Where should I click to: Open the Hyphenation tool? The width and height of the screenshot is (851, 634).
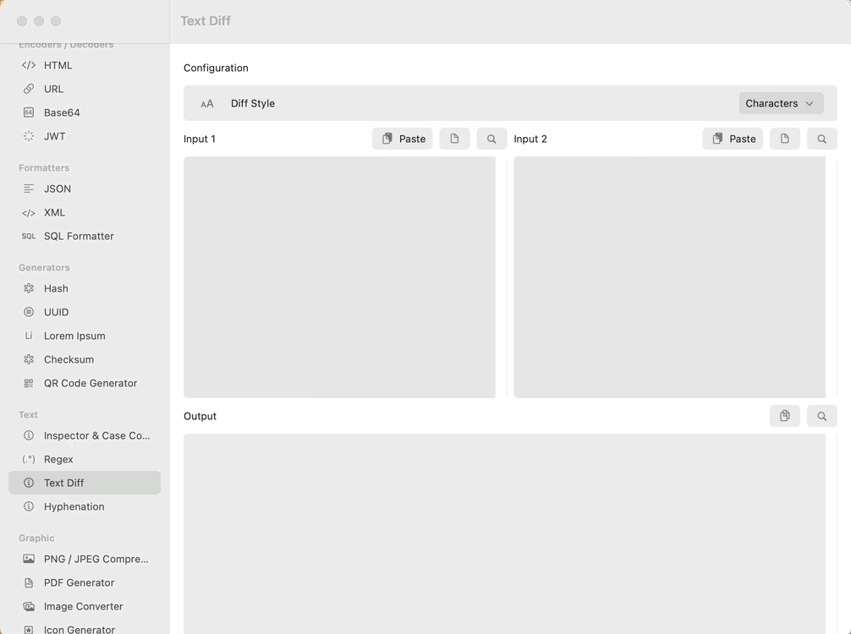click(84, 506)
